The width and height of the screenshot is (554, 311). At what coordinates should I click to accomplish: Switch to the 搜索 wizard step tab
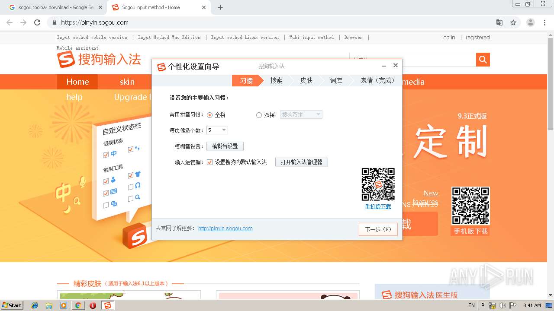point(276,80)
